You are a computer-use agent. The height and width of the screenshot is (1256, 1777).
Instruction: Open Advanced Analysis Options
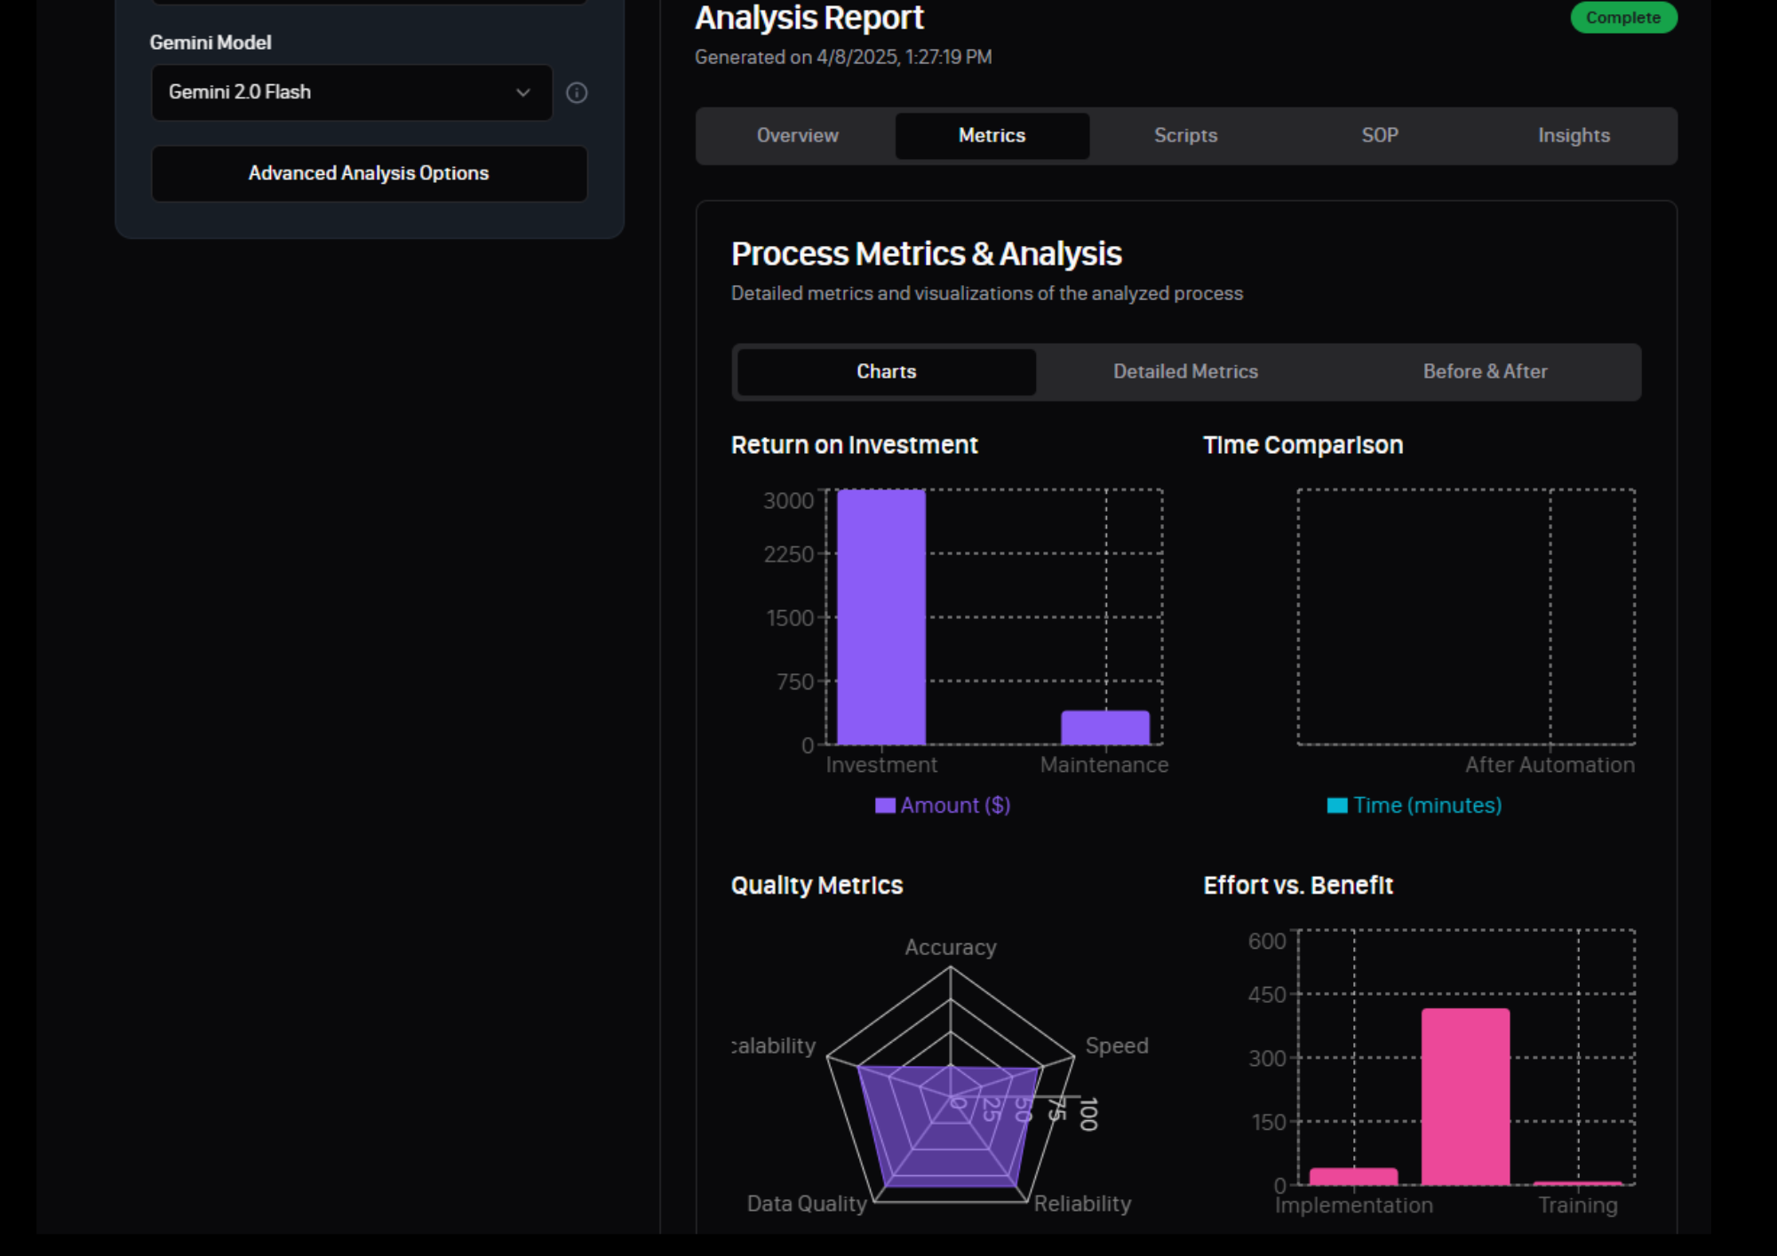[x=369, y=173]
